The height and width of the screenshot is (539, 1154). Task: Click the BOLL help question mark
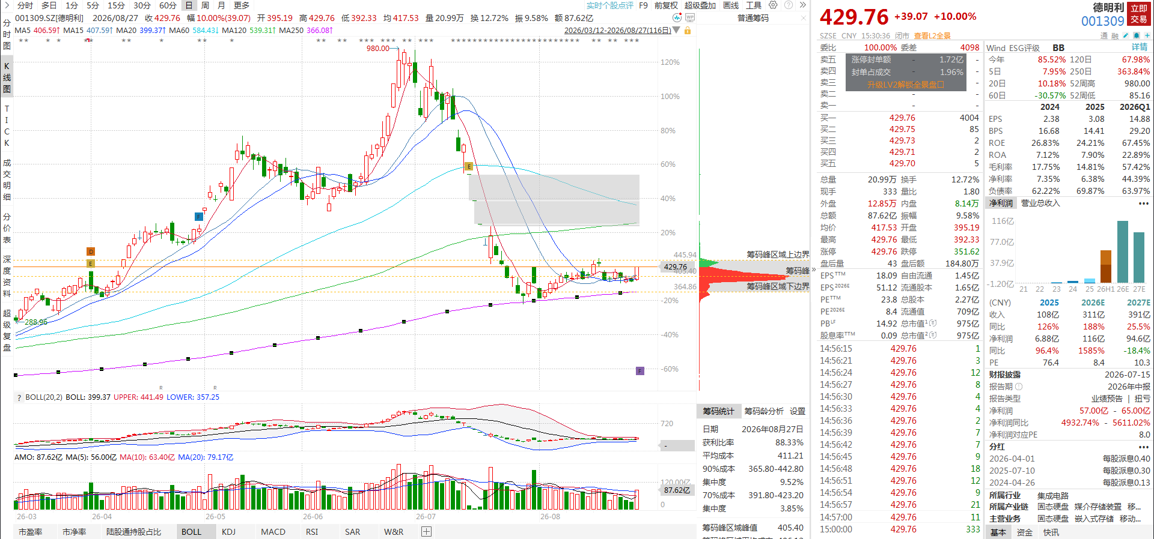(19, 397)
